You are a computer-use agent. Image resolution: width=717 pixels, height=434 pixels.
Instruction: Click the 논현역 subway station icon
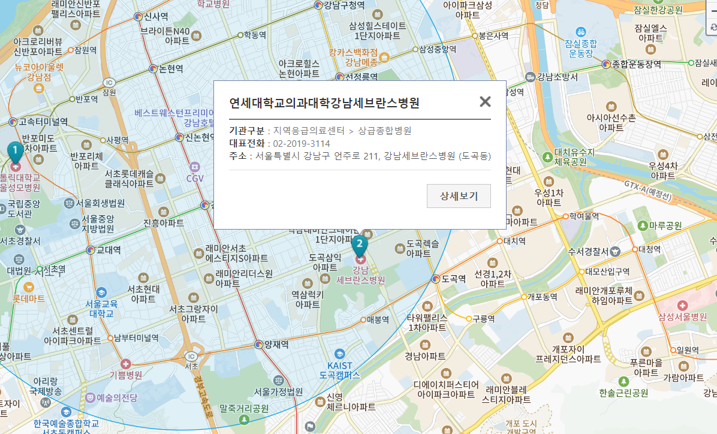153,69
